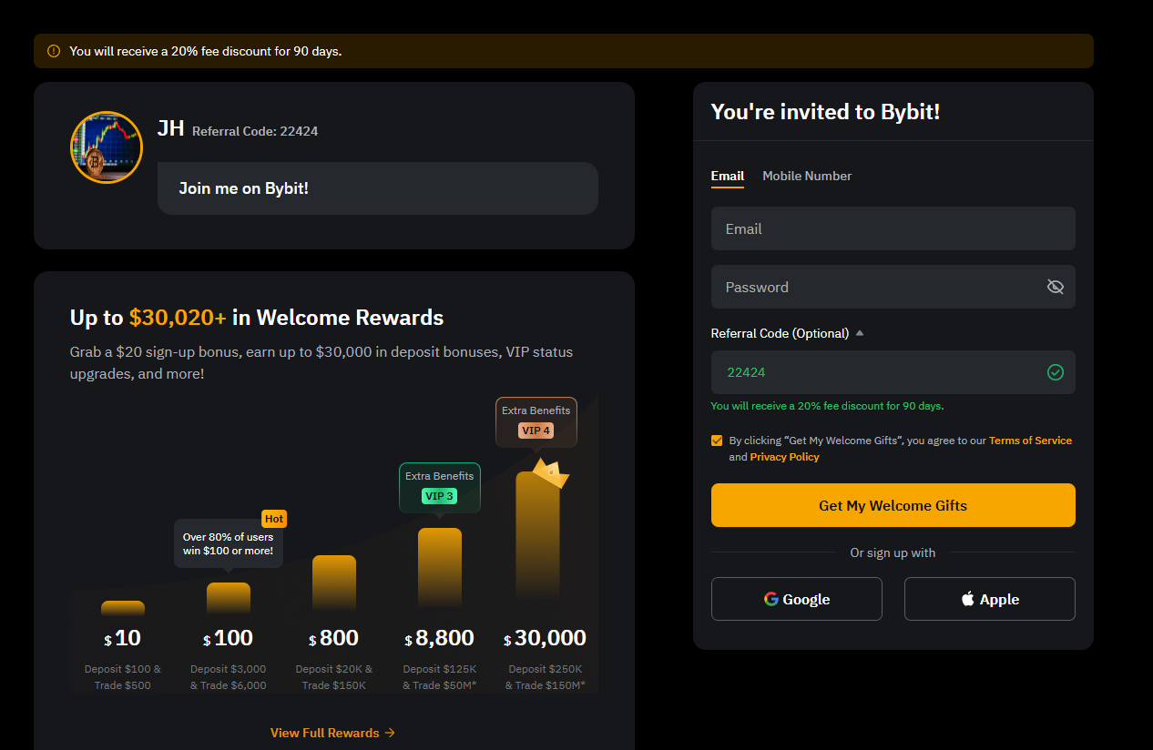Click 'Deposit $100 & Trade $500' text

123,677
